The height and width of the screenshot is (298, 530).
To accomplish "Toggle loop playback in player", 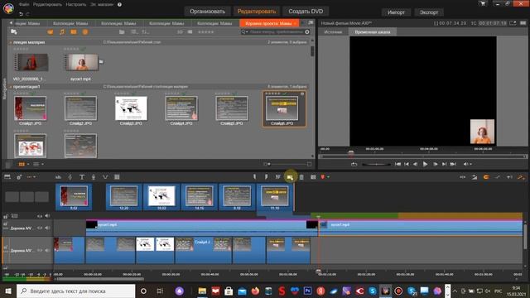I will [354, 164].
